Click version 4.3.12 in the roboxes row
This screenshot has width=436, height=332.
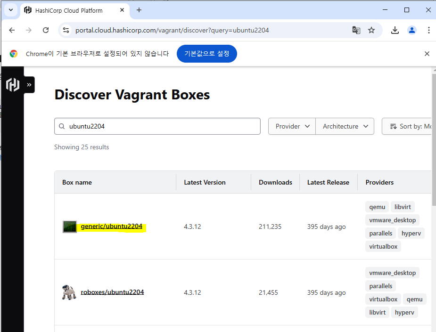[x=192, y=292]
